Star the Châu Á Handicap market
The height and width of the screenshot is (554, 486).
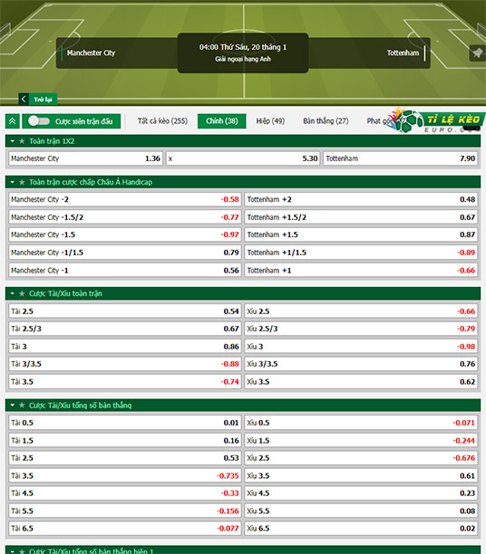[x=22, y=182]
